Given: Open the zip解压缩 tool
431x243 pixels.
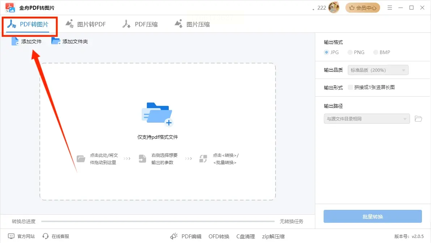Looking at the screenshot, I should point(273,237).
